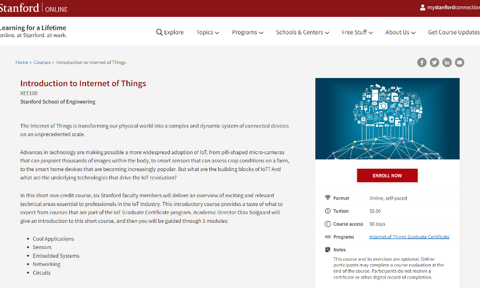Share the course on Twitter
480x288 pixels.
(x=435, y=62)
